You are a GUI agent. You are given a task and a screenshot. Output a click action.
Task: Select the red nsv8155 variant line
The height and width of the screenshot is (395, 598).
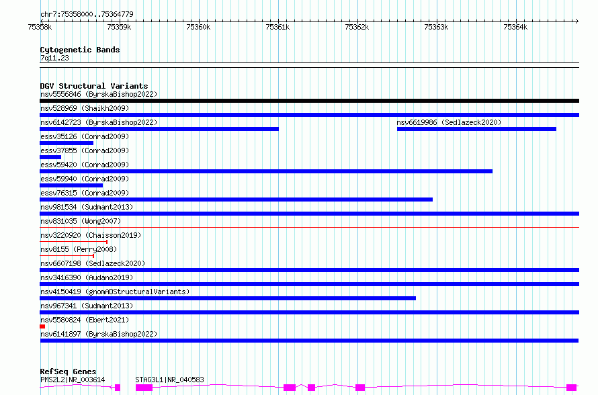67,256
